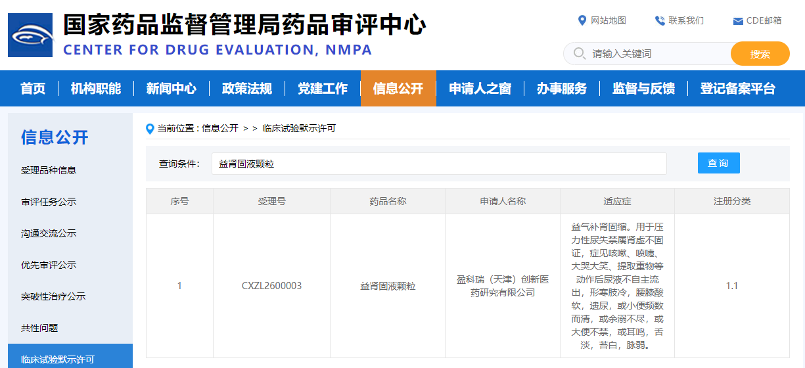Select 临床试验默示许可 in the sidebar

tap(58, 359)
